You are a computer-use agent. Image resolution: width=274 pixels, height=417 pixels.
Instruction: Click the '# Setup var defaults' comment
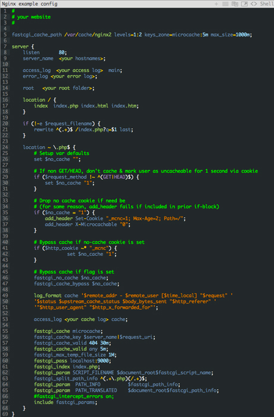tap(61, 153)
